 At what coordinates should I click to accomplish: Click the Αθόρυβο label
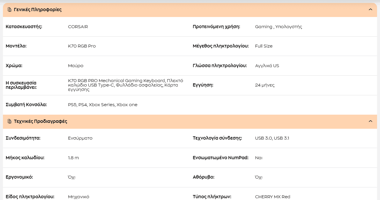tap(204, 177)
